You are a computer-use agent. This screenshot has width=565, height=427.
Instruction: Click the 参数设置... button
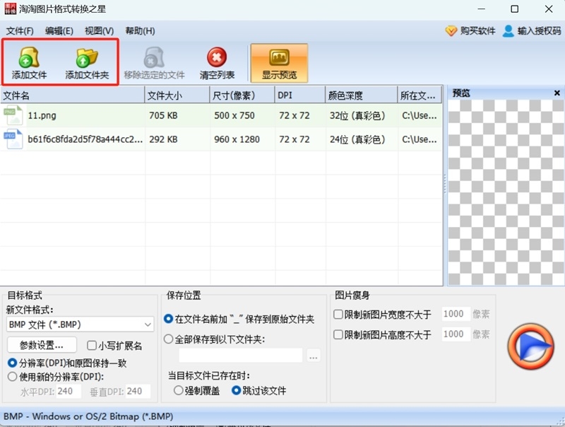pyautogui.click(x=42, y=345)
